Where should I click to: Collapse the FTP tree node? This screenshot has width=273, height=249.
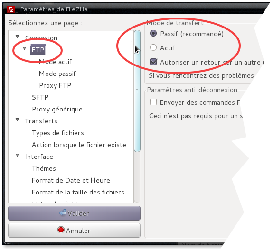tap(24, 48)
